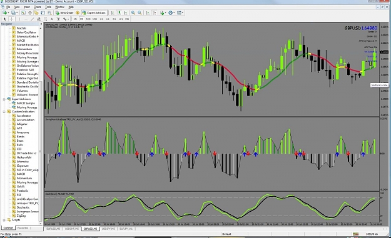The image size is (391, 238).
Task: Zoom in on the chart
Action: coord(133,12)
